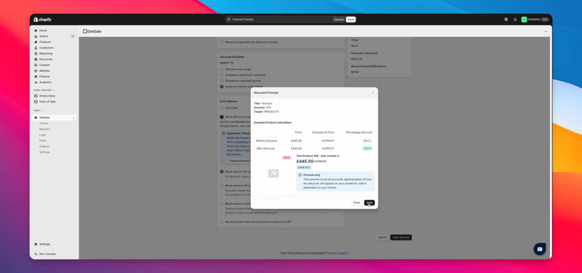Click the £495.00 Before Discount price
This screenshot has width=582, height=273.
pos(296,141)
